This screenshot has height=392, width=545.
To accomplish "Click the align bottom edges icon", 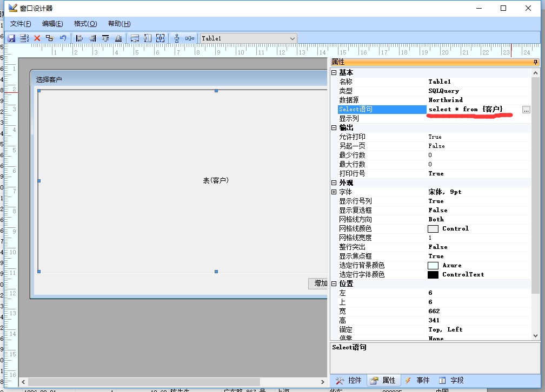I will tap(118, 38).
